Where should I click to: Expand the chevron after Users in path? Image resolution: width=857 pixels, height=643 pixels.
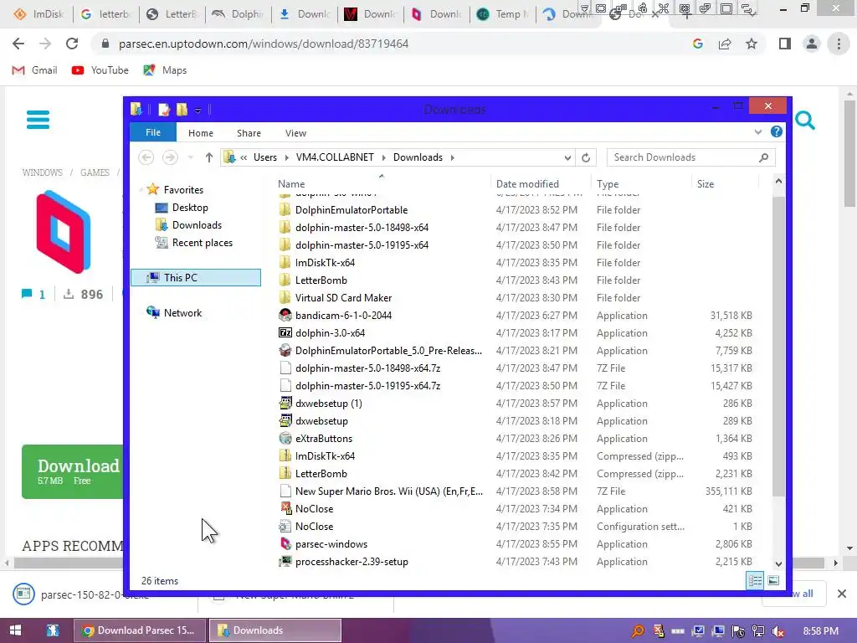tap(287, 157)
